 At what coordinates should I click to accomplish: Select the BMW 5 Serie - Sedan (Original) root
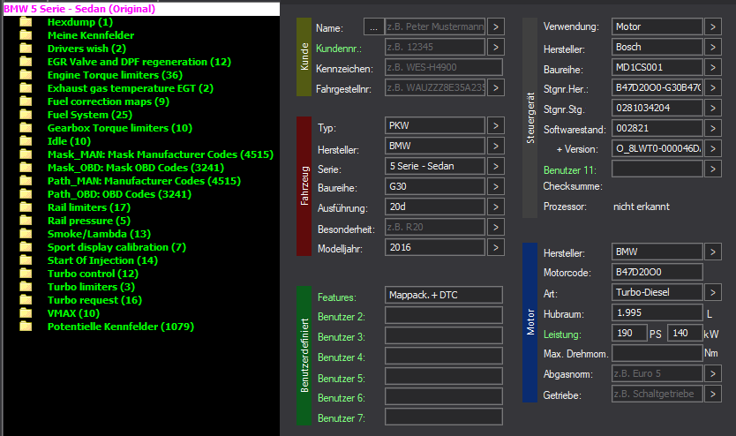pos(79,9)
